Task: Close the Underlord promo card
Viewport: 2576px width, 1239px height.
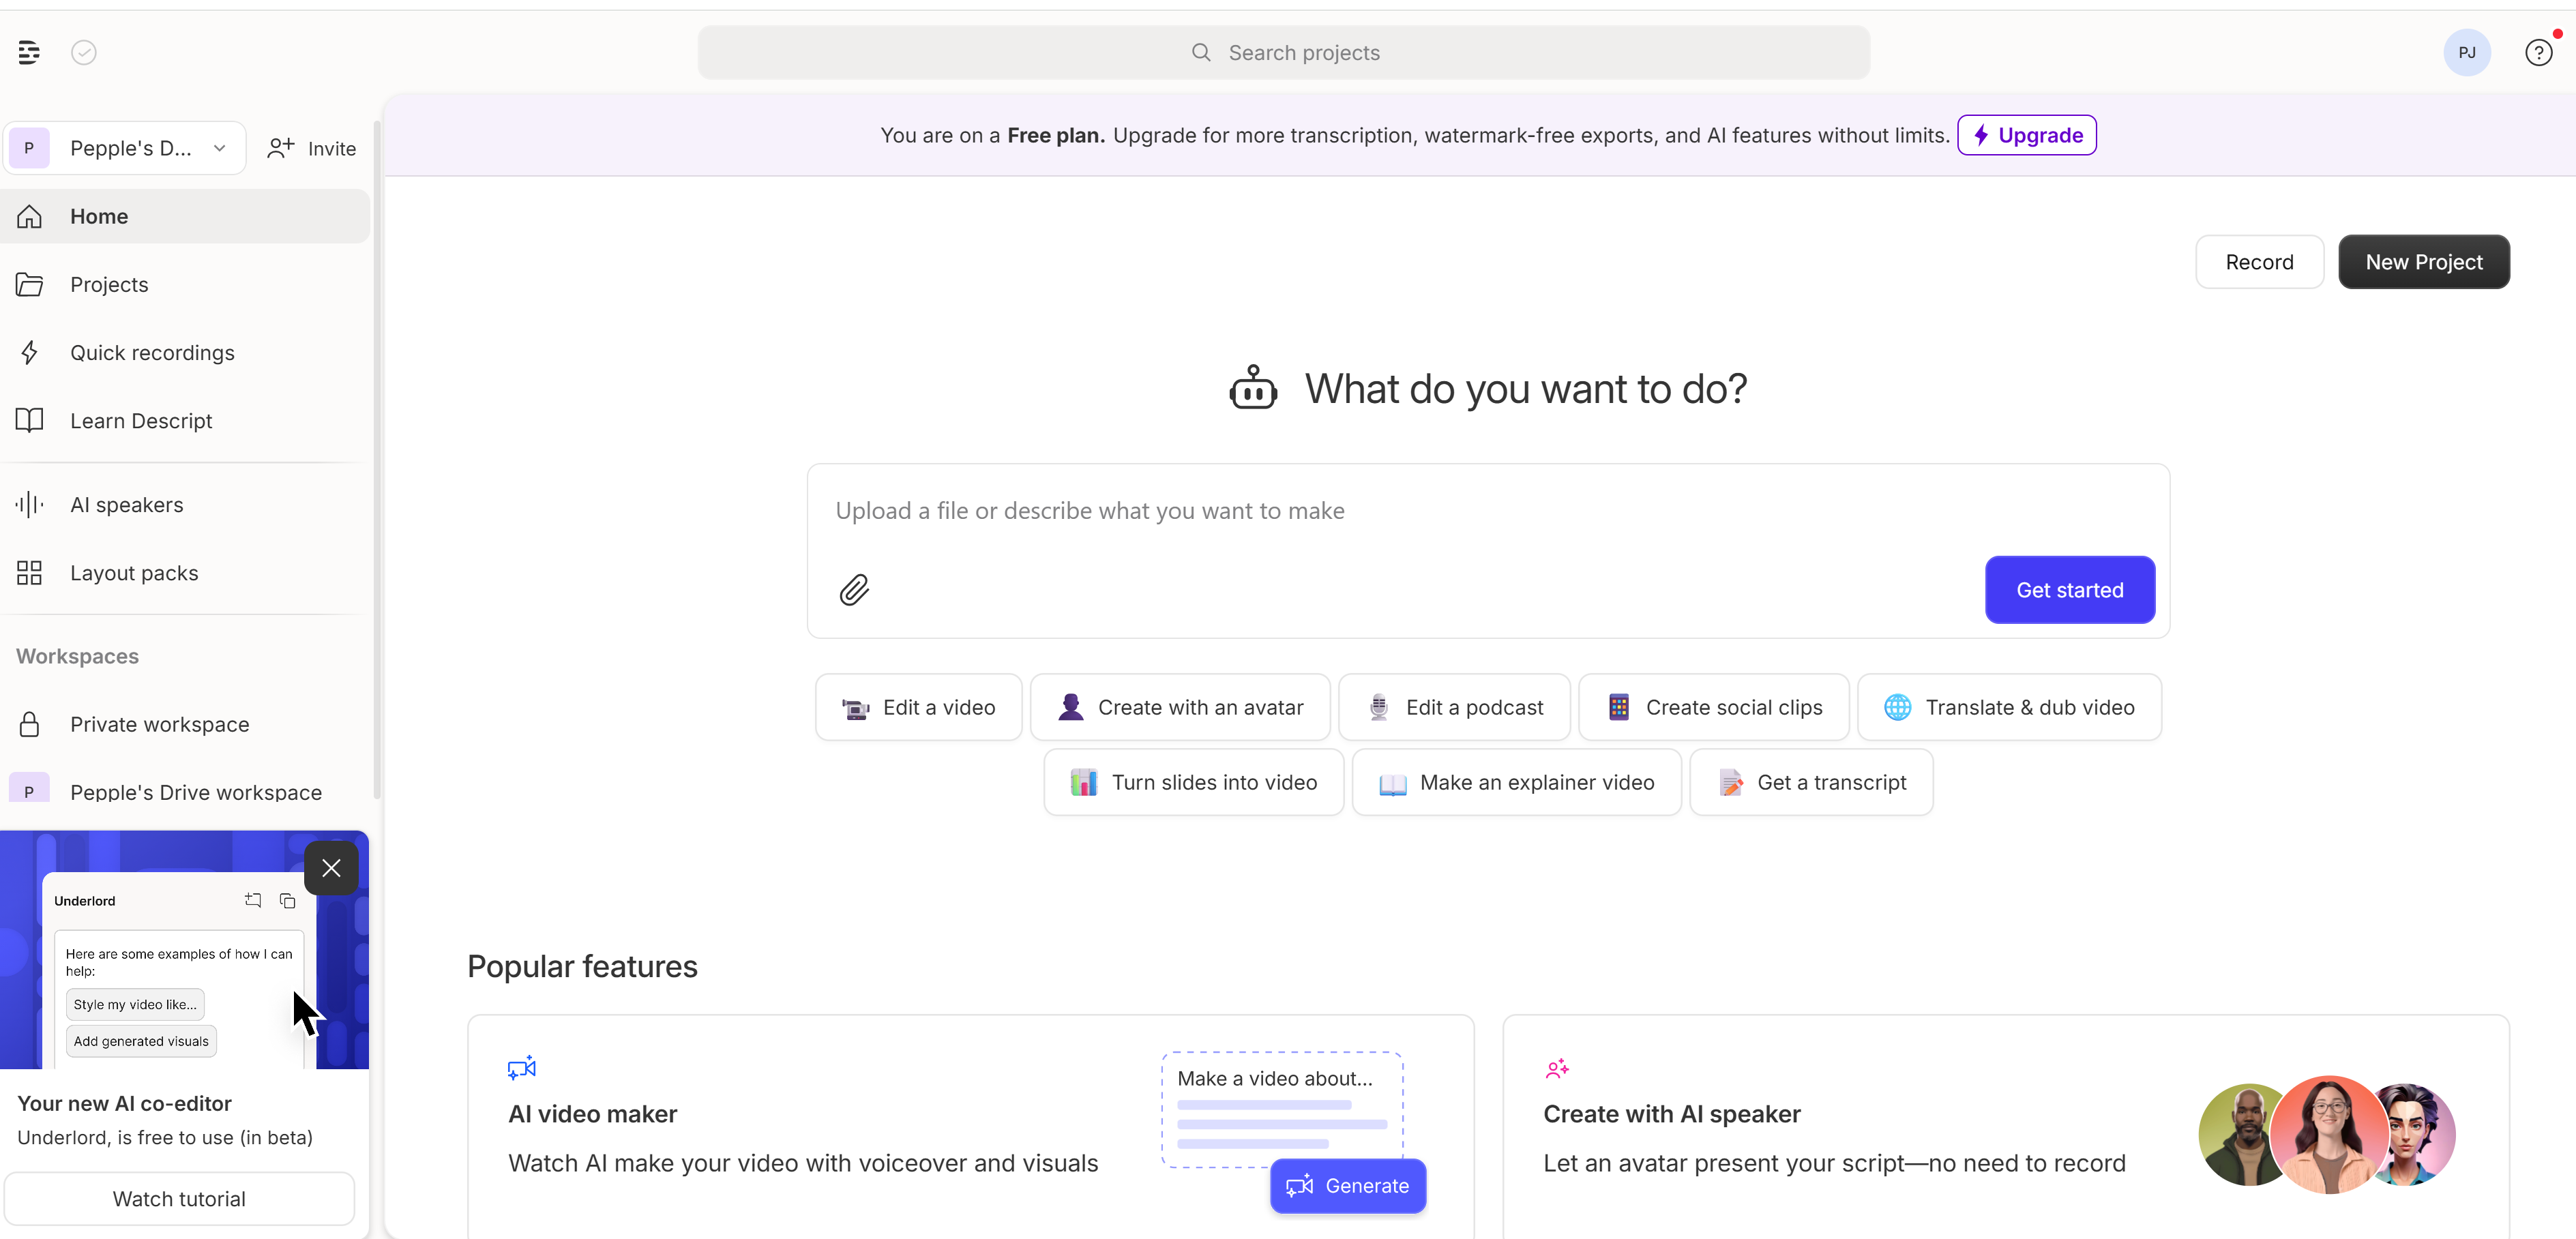Action: [331, 868]
